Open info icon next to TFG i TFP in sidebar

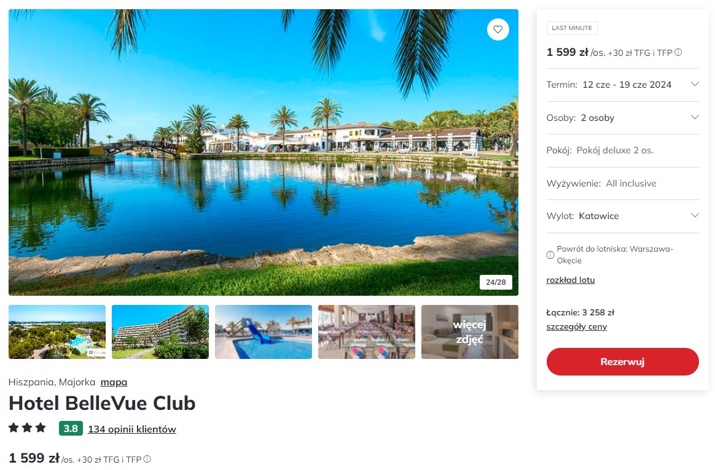tap(678, 52)
